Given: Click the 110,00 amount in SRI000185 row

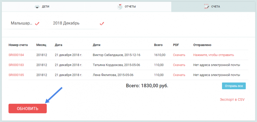Looking at the screenshot, I should pos(159,75).
